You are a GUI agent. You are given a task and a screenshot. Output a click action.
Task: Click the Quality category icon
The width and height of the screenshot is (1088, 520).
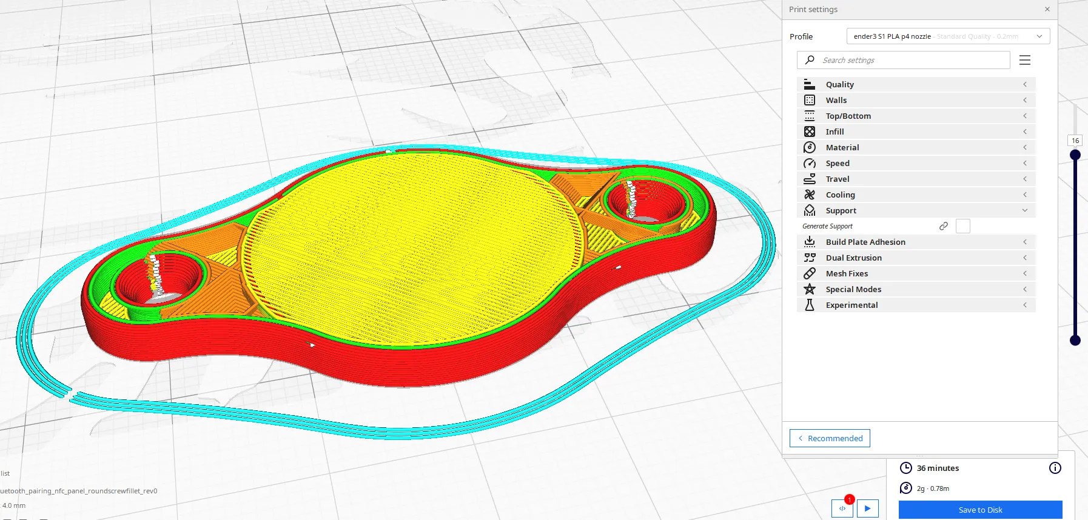(810, 84)
